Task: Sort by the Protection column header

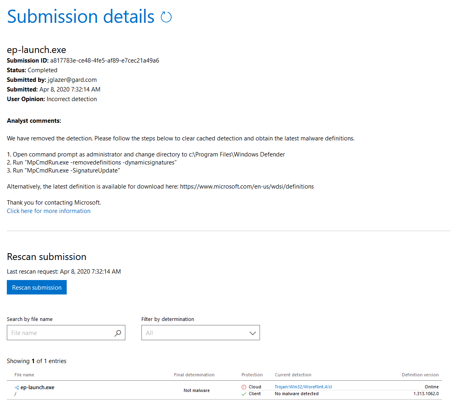Action: [252, 375]
